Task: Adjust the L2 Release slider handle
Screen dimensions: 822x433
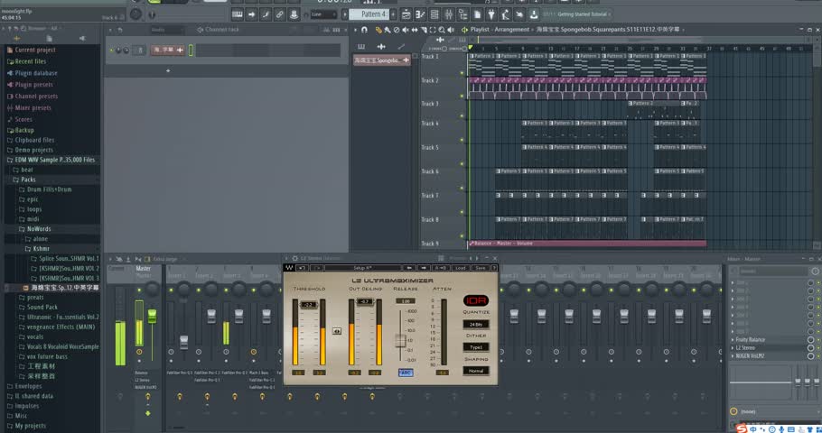Action: pos(401,341)
